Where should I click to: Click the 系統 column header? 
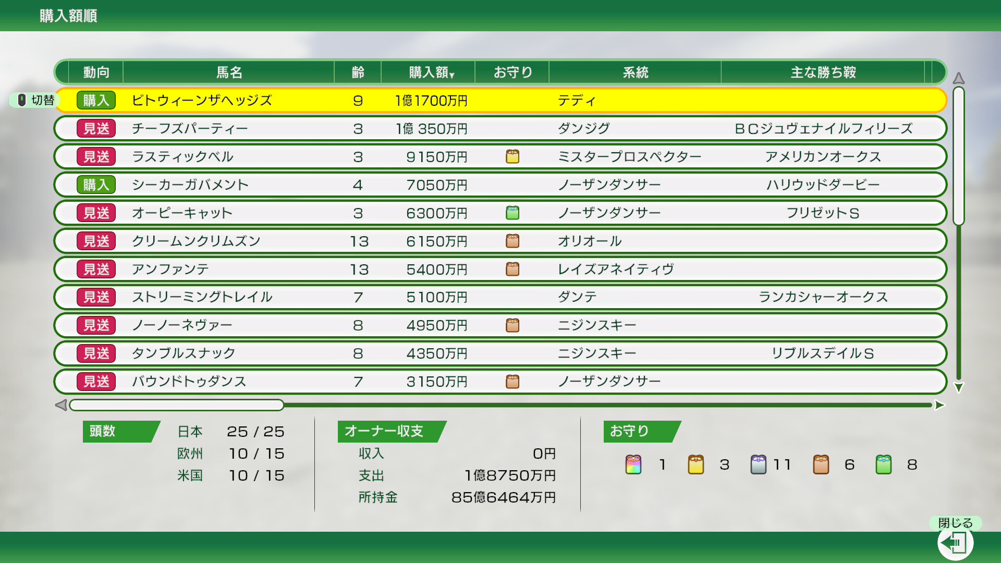635,72
